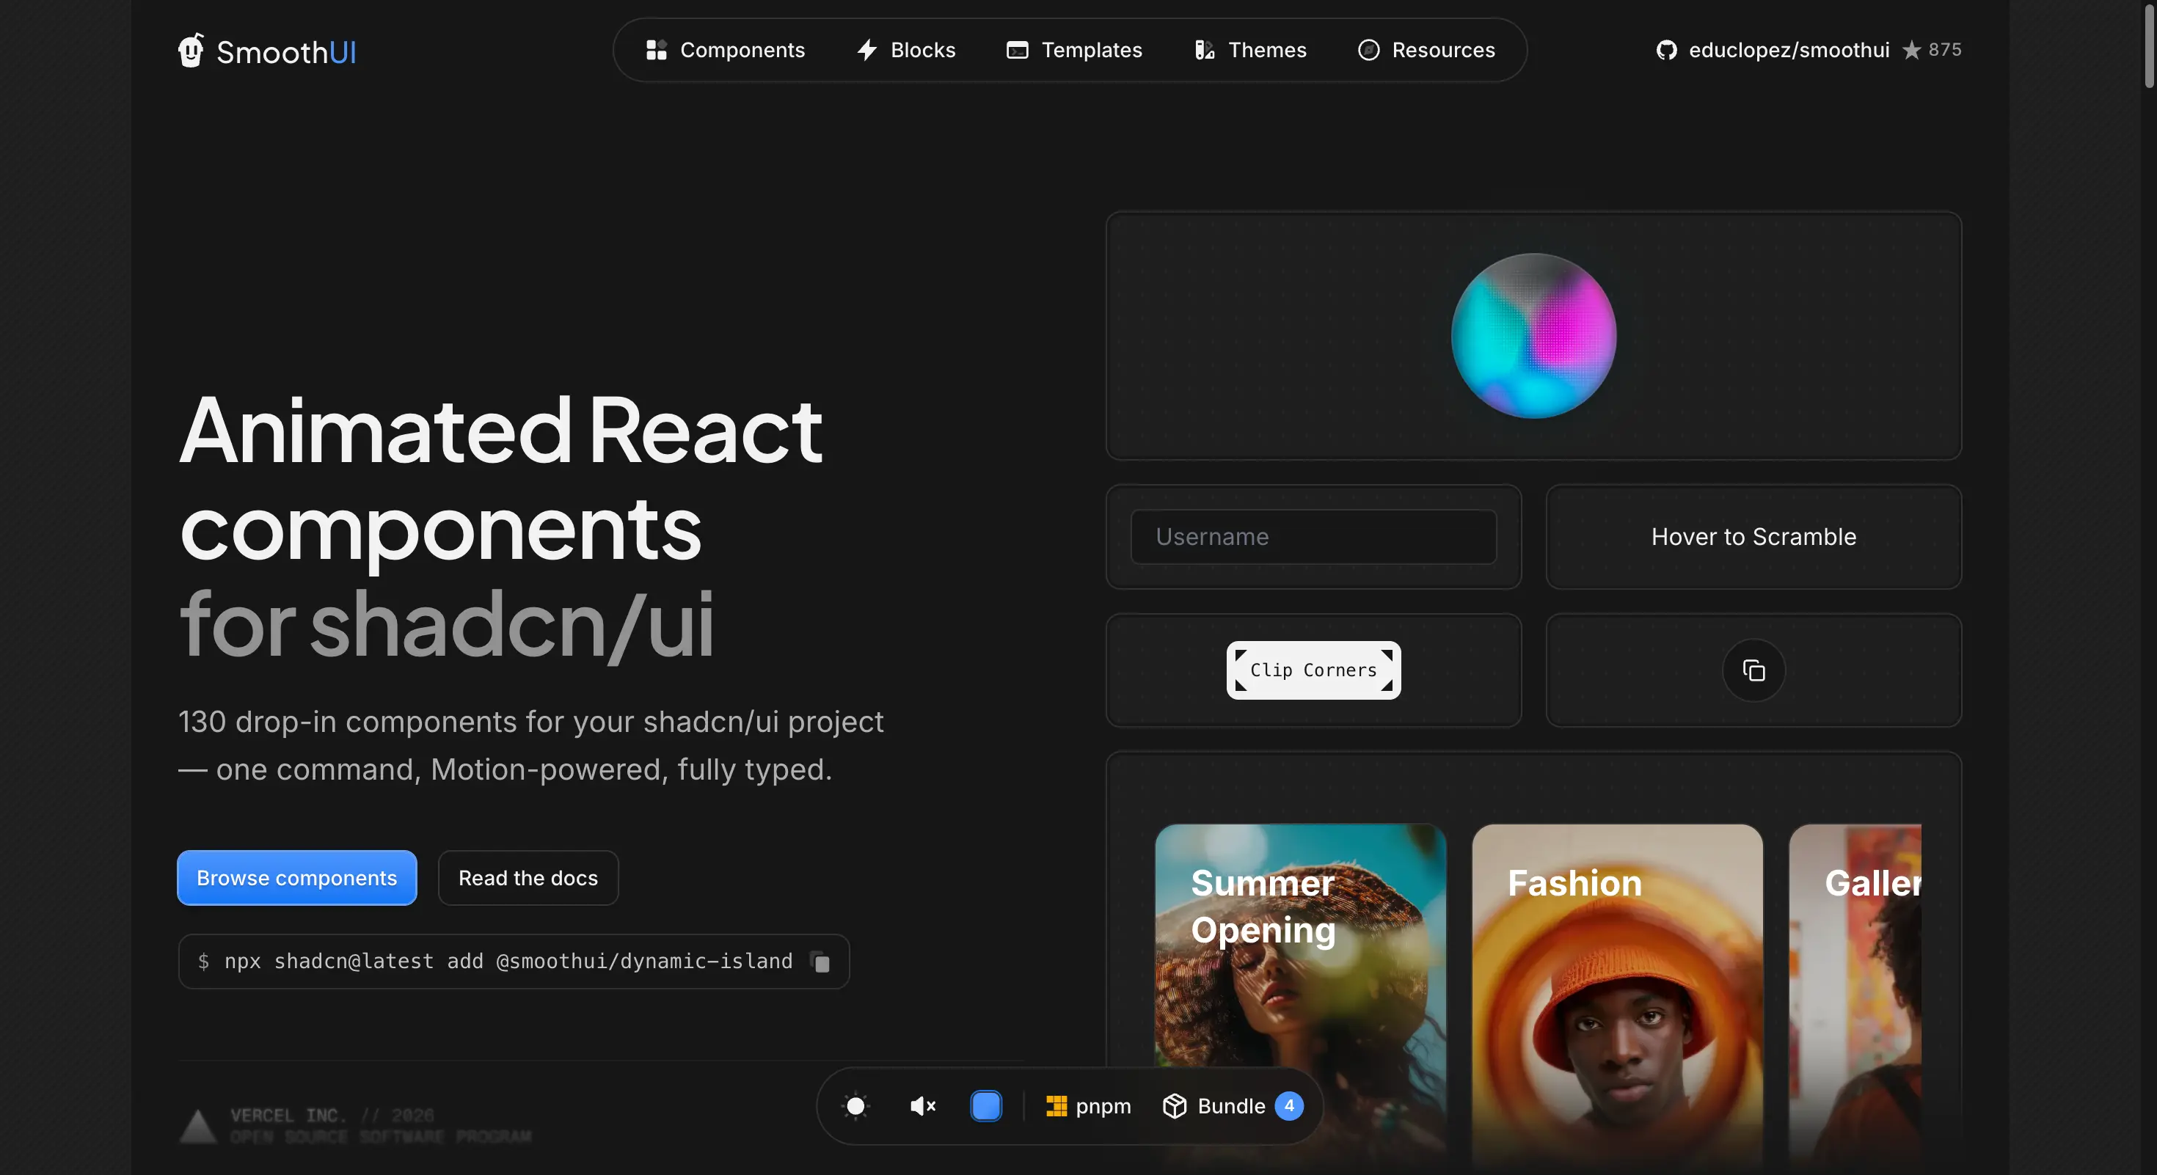
Task: Click the Blocks lightning bolt icon
Action: (x=866, y=50)
